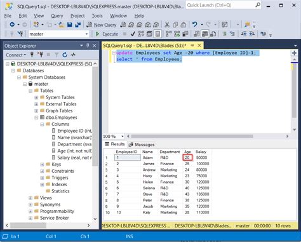Click the Execute button
Screen dimensions: 301x242
coord(107,34)
